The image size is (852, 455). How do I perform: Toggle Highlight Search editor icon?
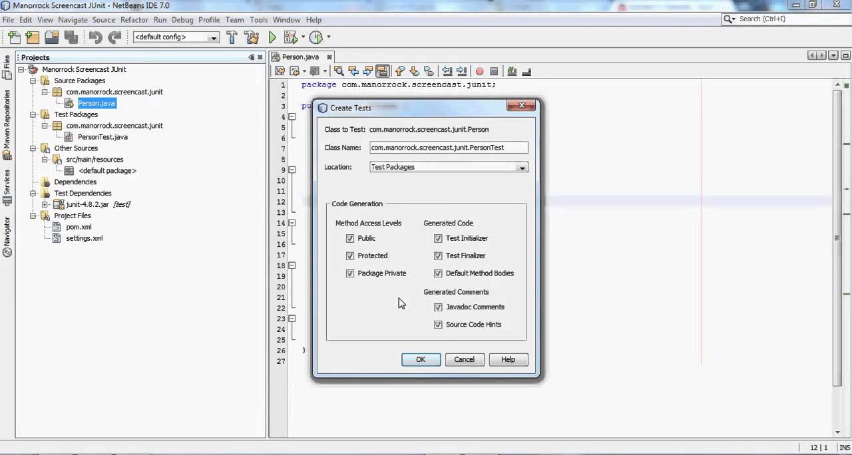click(382, 71)
